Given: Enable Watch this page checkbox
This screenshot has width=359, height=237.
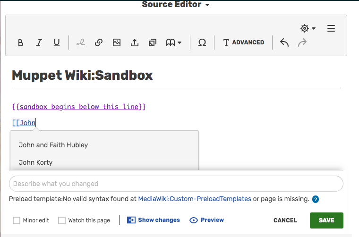Looking at the screenshot, I should click(x=62, y=220).
